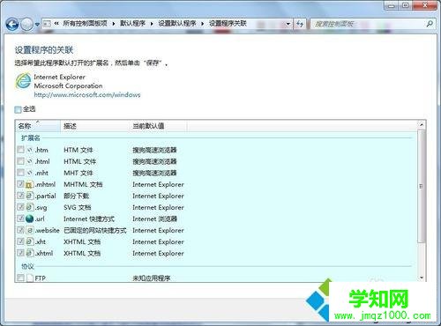Select the '部分下载' description text
Image resolution: width=441 pixels, height=326 pixels.
pos(77,196)
